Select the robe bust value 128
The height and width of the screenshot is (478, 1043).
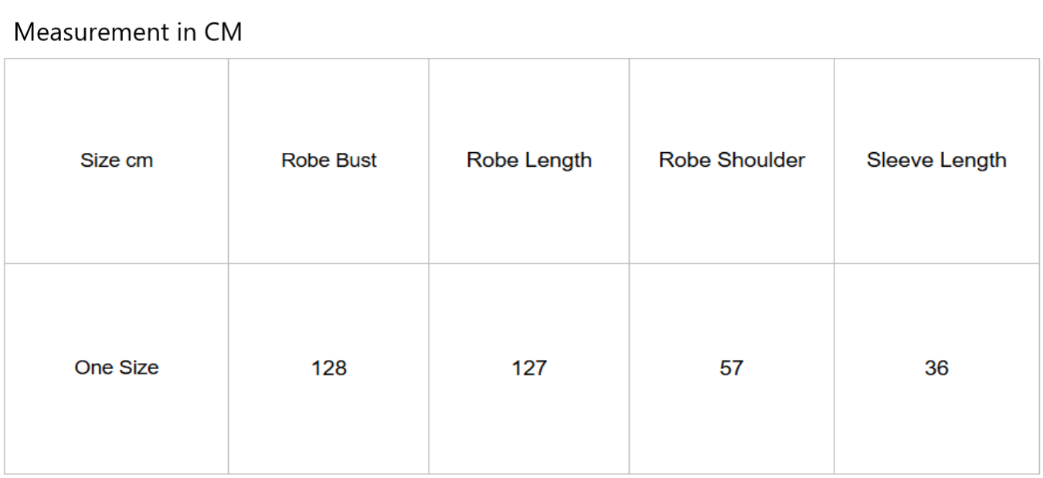click(329, 368)
